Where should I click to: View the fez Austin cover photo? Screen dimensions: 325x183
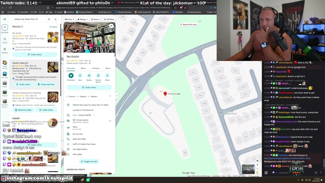click(89, 38)
